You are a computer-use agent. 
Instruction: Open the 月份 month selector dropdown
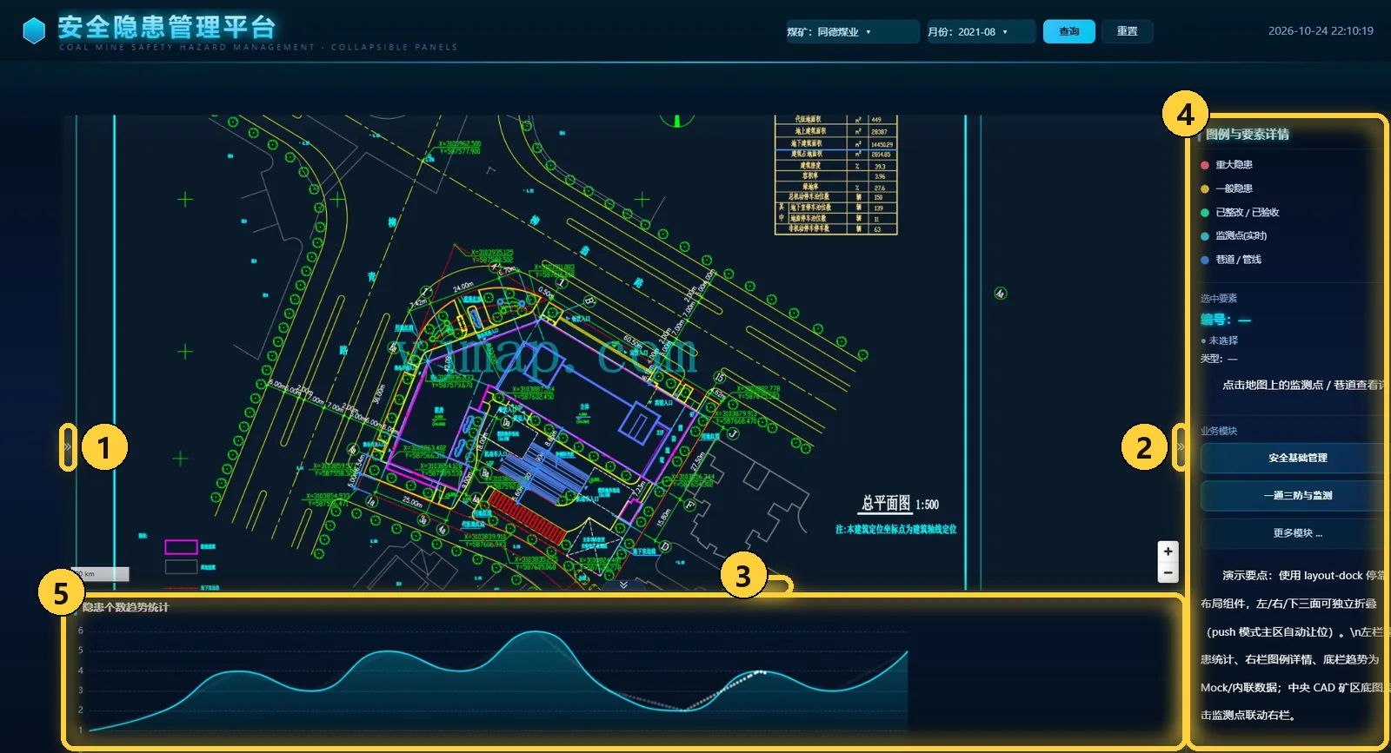[981, 32]
